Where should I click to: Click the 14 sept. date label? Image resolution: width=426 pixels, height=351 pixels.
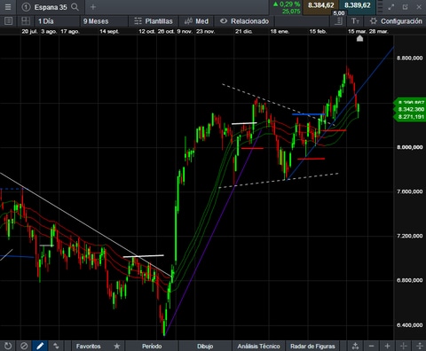tap(109, 31)
